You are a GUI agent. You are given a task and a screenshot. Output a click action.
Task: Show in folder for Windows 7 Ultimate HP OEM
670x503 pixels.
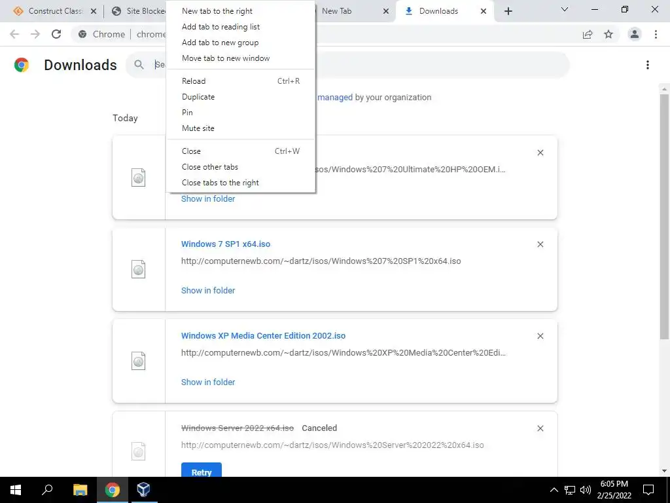click(x=208, y=199)
